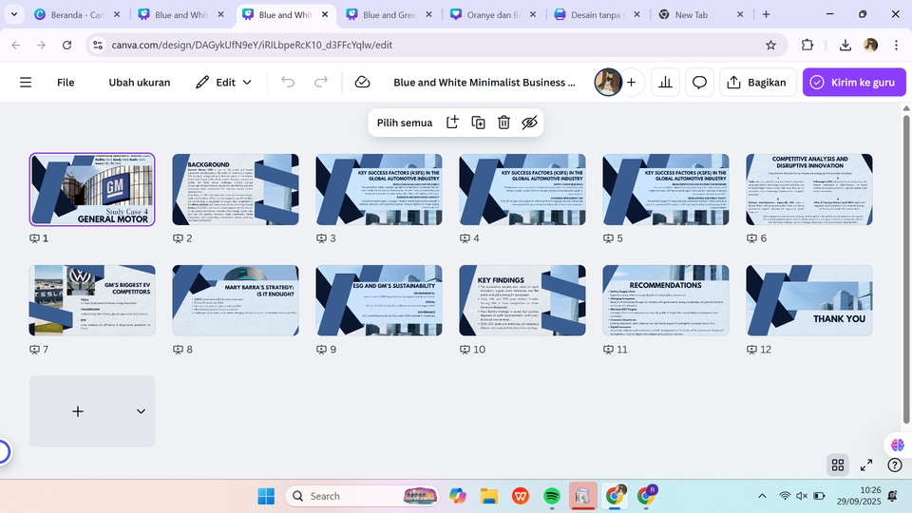Image resolution: width=912 pixels, height=513 pixels.
Task: Open Spotify from the taskbar
Action: pos(551,496)
